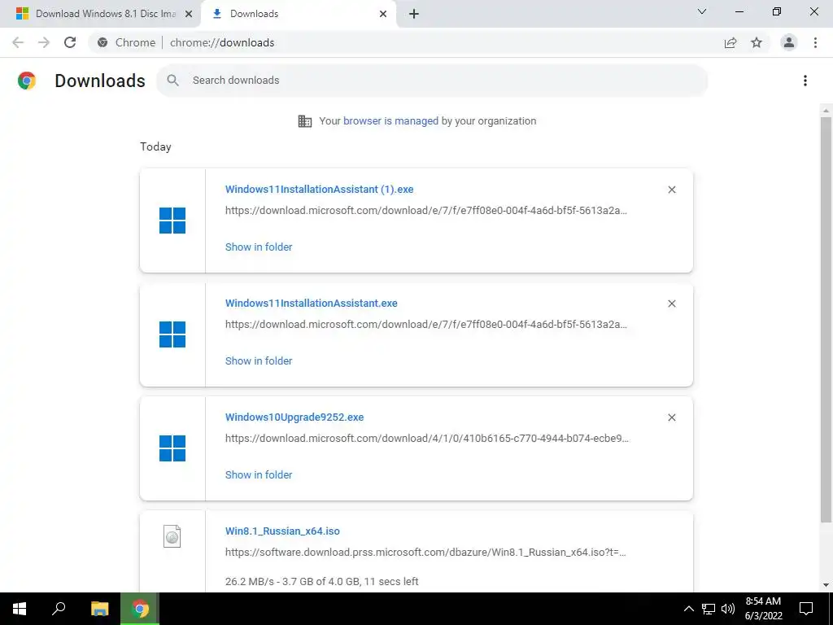Show hidden system tray icons

click(688, 609)
